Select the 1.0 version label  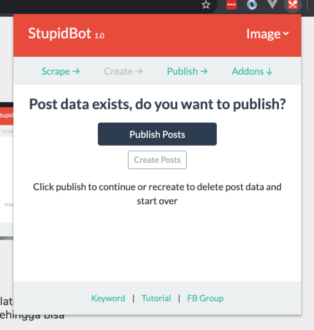pos(99,36)
